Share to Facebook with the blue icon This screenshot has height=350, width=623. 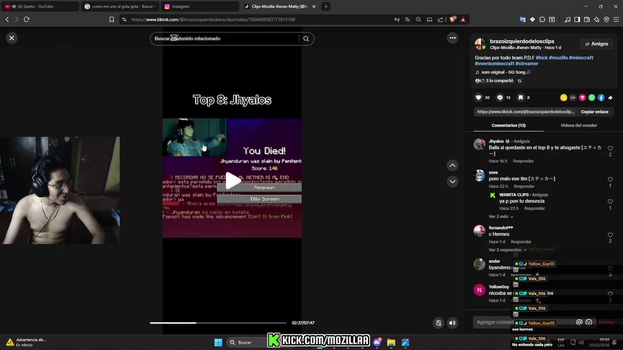(x=601, y=98)
